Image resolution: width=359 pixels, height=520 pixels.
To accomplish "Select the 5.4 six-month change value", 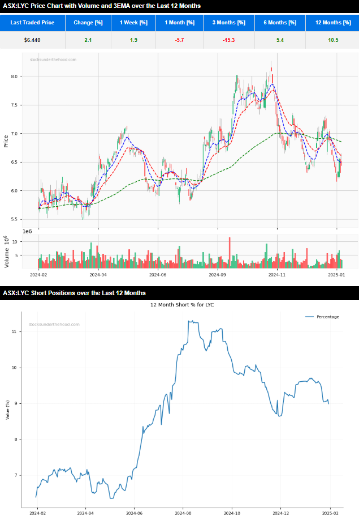I will point(280,40).
